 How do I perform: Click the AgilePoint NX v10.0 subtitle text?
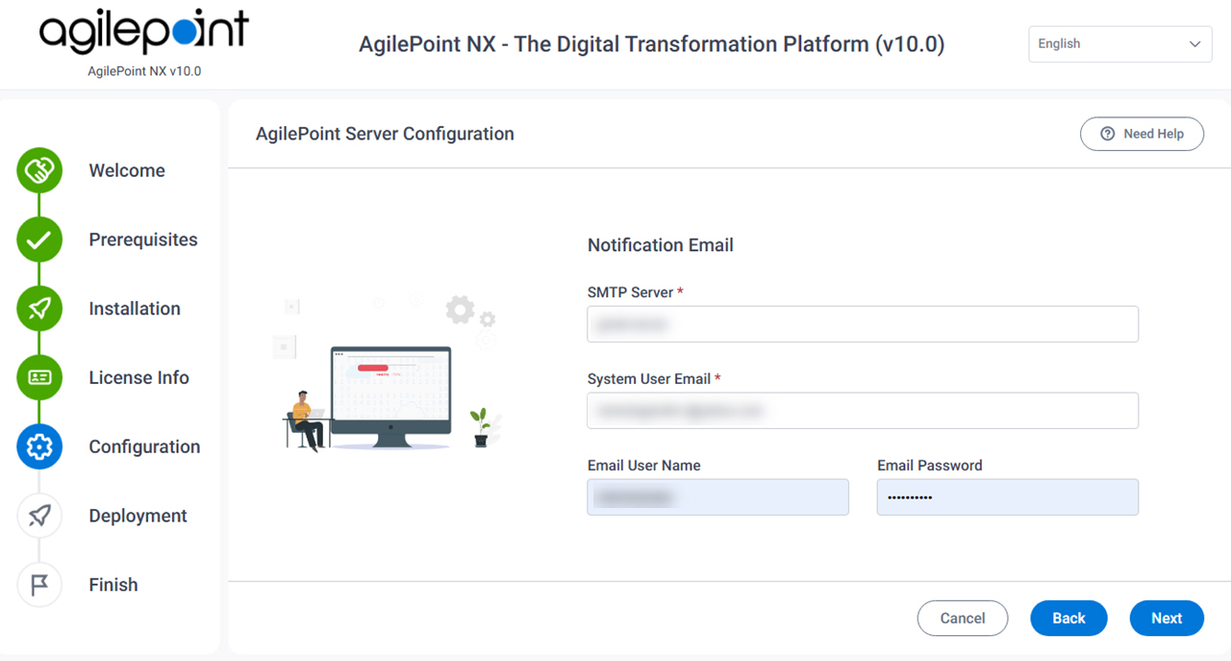tap(144, 71)
